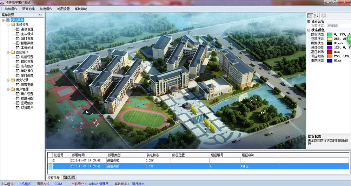Select 报警查询 under 历史记录
The width and height of the screenshot is (351, 186).
[27, 85]
